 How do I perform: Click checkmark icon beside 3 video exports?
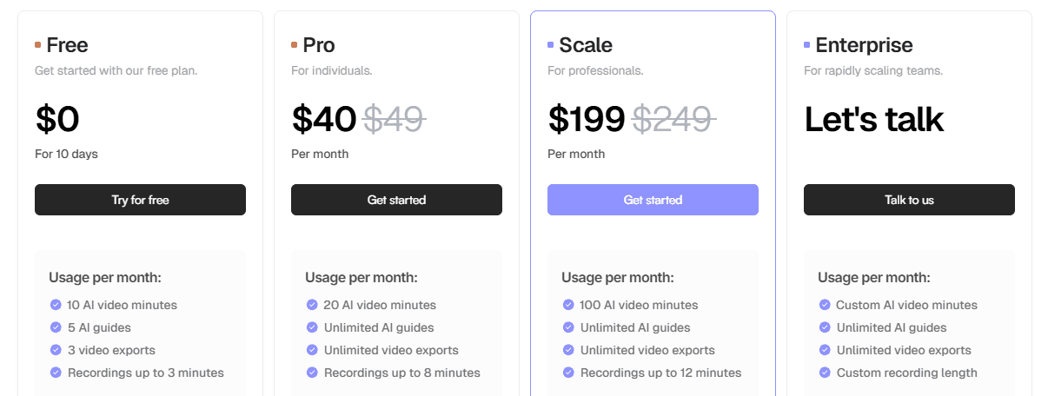coord(56,350)
